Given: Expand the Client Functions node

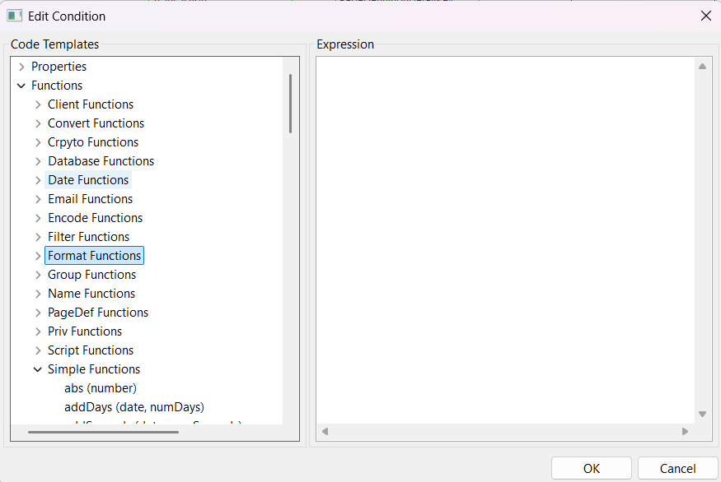Looking at the screenshot, I should (38, 104).
